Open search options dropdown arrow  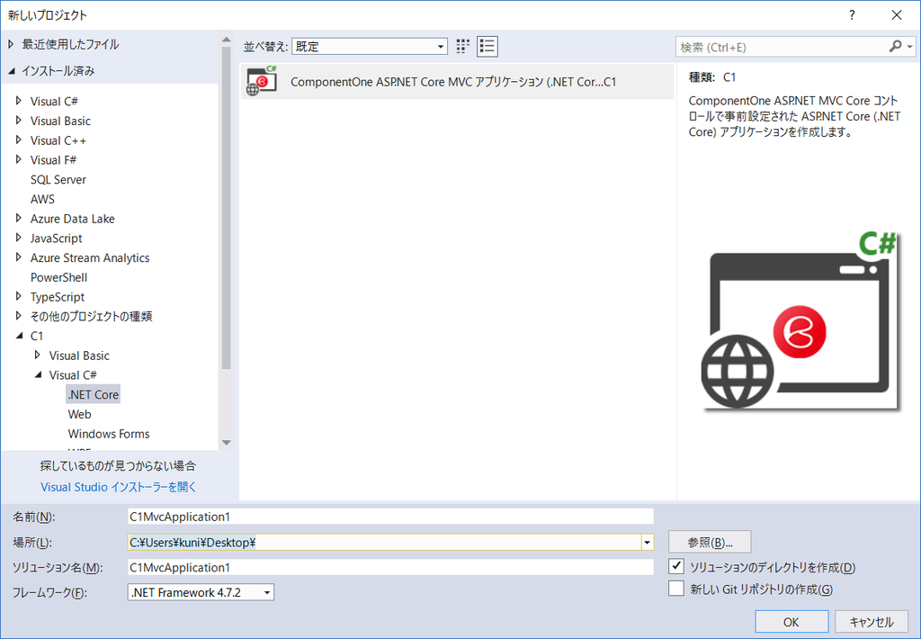click(910, 47)
